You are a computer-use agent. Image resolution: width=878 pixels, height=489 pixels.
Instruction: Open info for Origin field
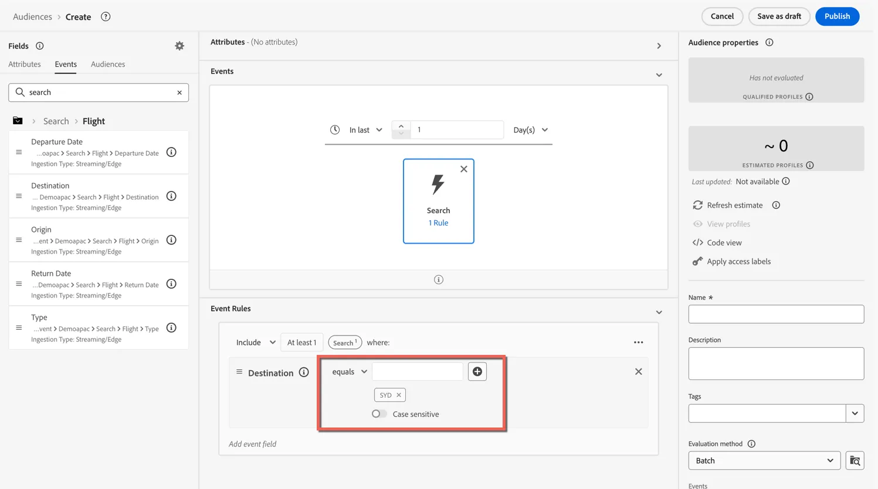pyautogui.click(x=171, y=240)
